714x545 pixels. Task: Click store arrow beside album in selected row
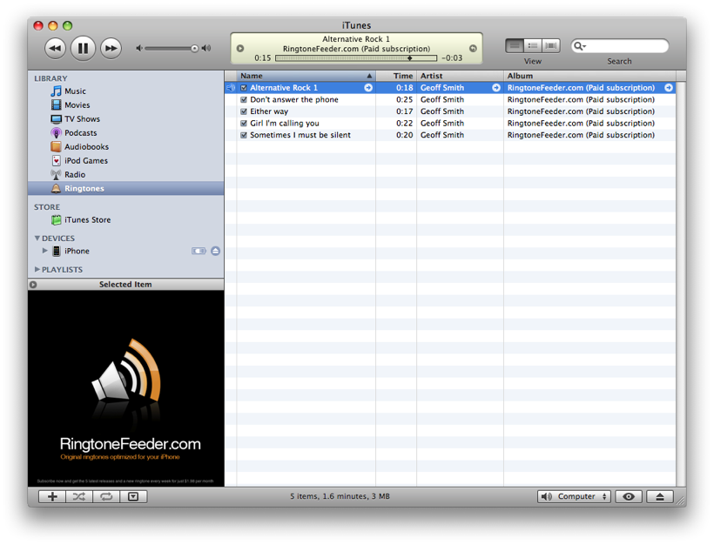pyautogui.click(x=669, y=88)
